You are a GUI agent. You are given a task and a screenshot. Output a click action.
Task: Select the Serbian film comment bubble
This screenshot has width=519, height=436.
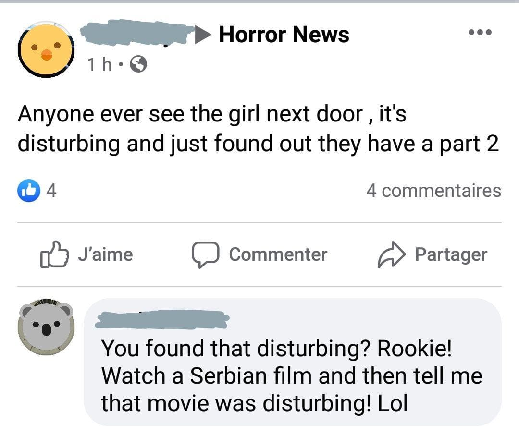(293, 362)
